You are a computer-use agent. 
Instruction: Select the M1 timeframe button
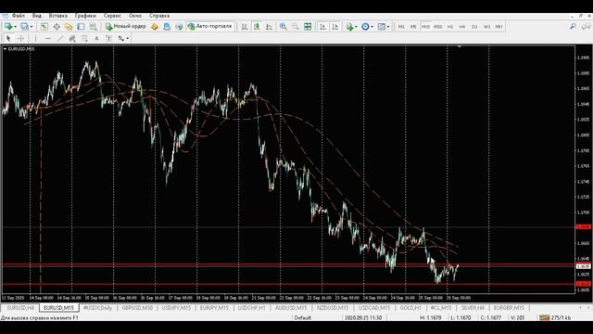pos(401,27)
